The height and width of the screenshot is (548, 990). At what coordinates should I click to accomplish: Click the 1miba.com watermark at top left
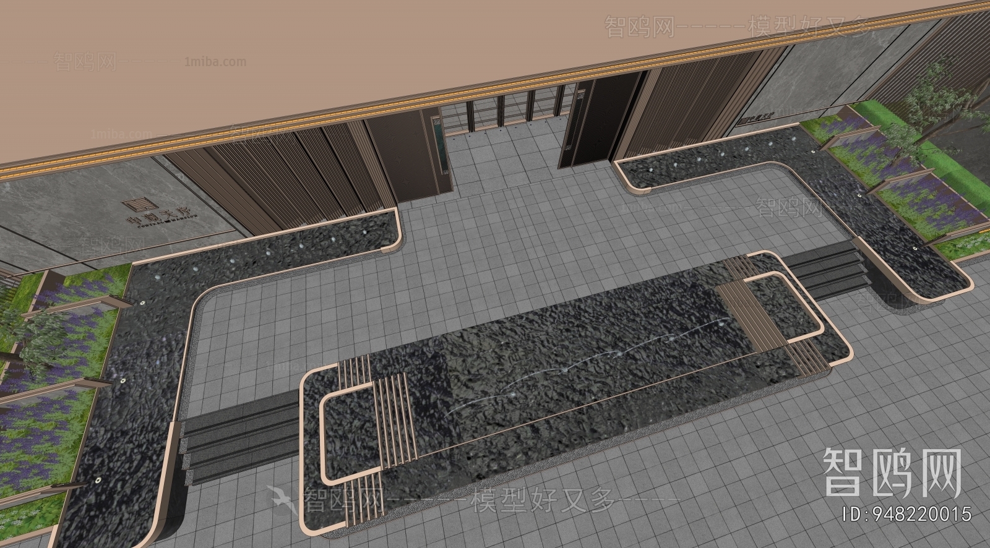[215, 62]
